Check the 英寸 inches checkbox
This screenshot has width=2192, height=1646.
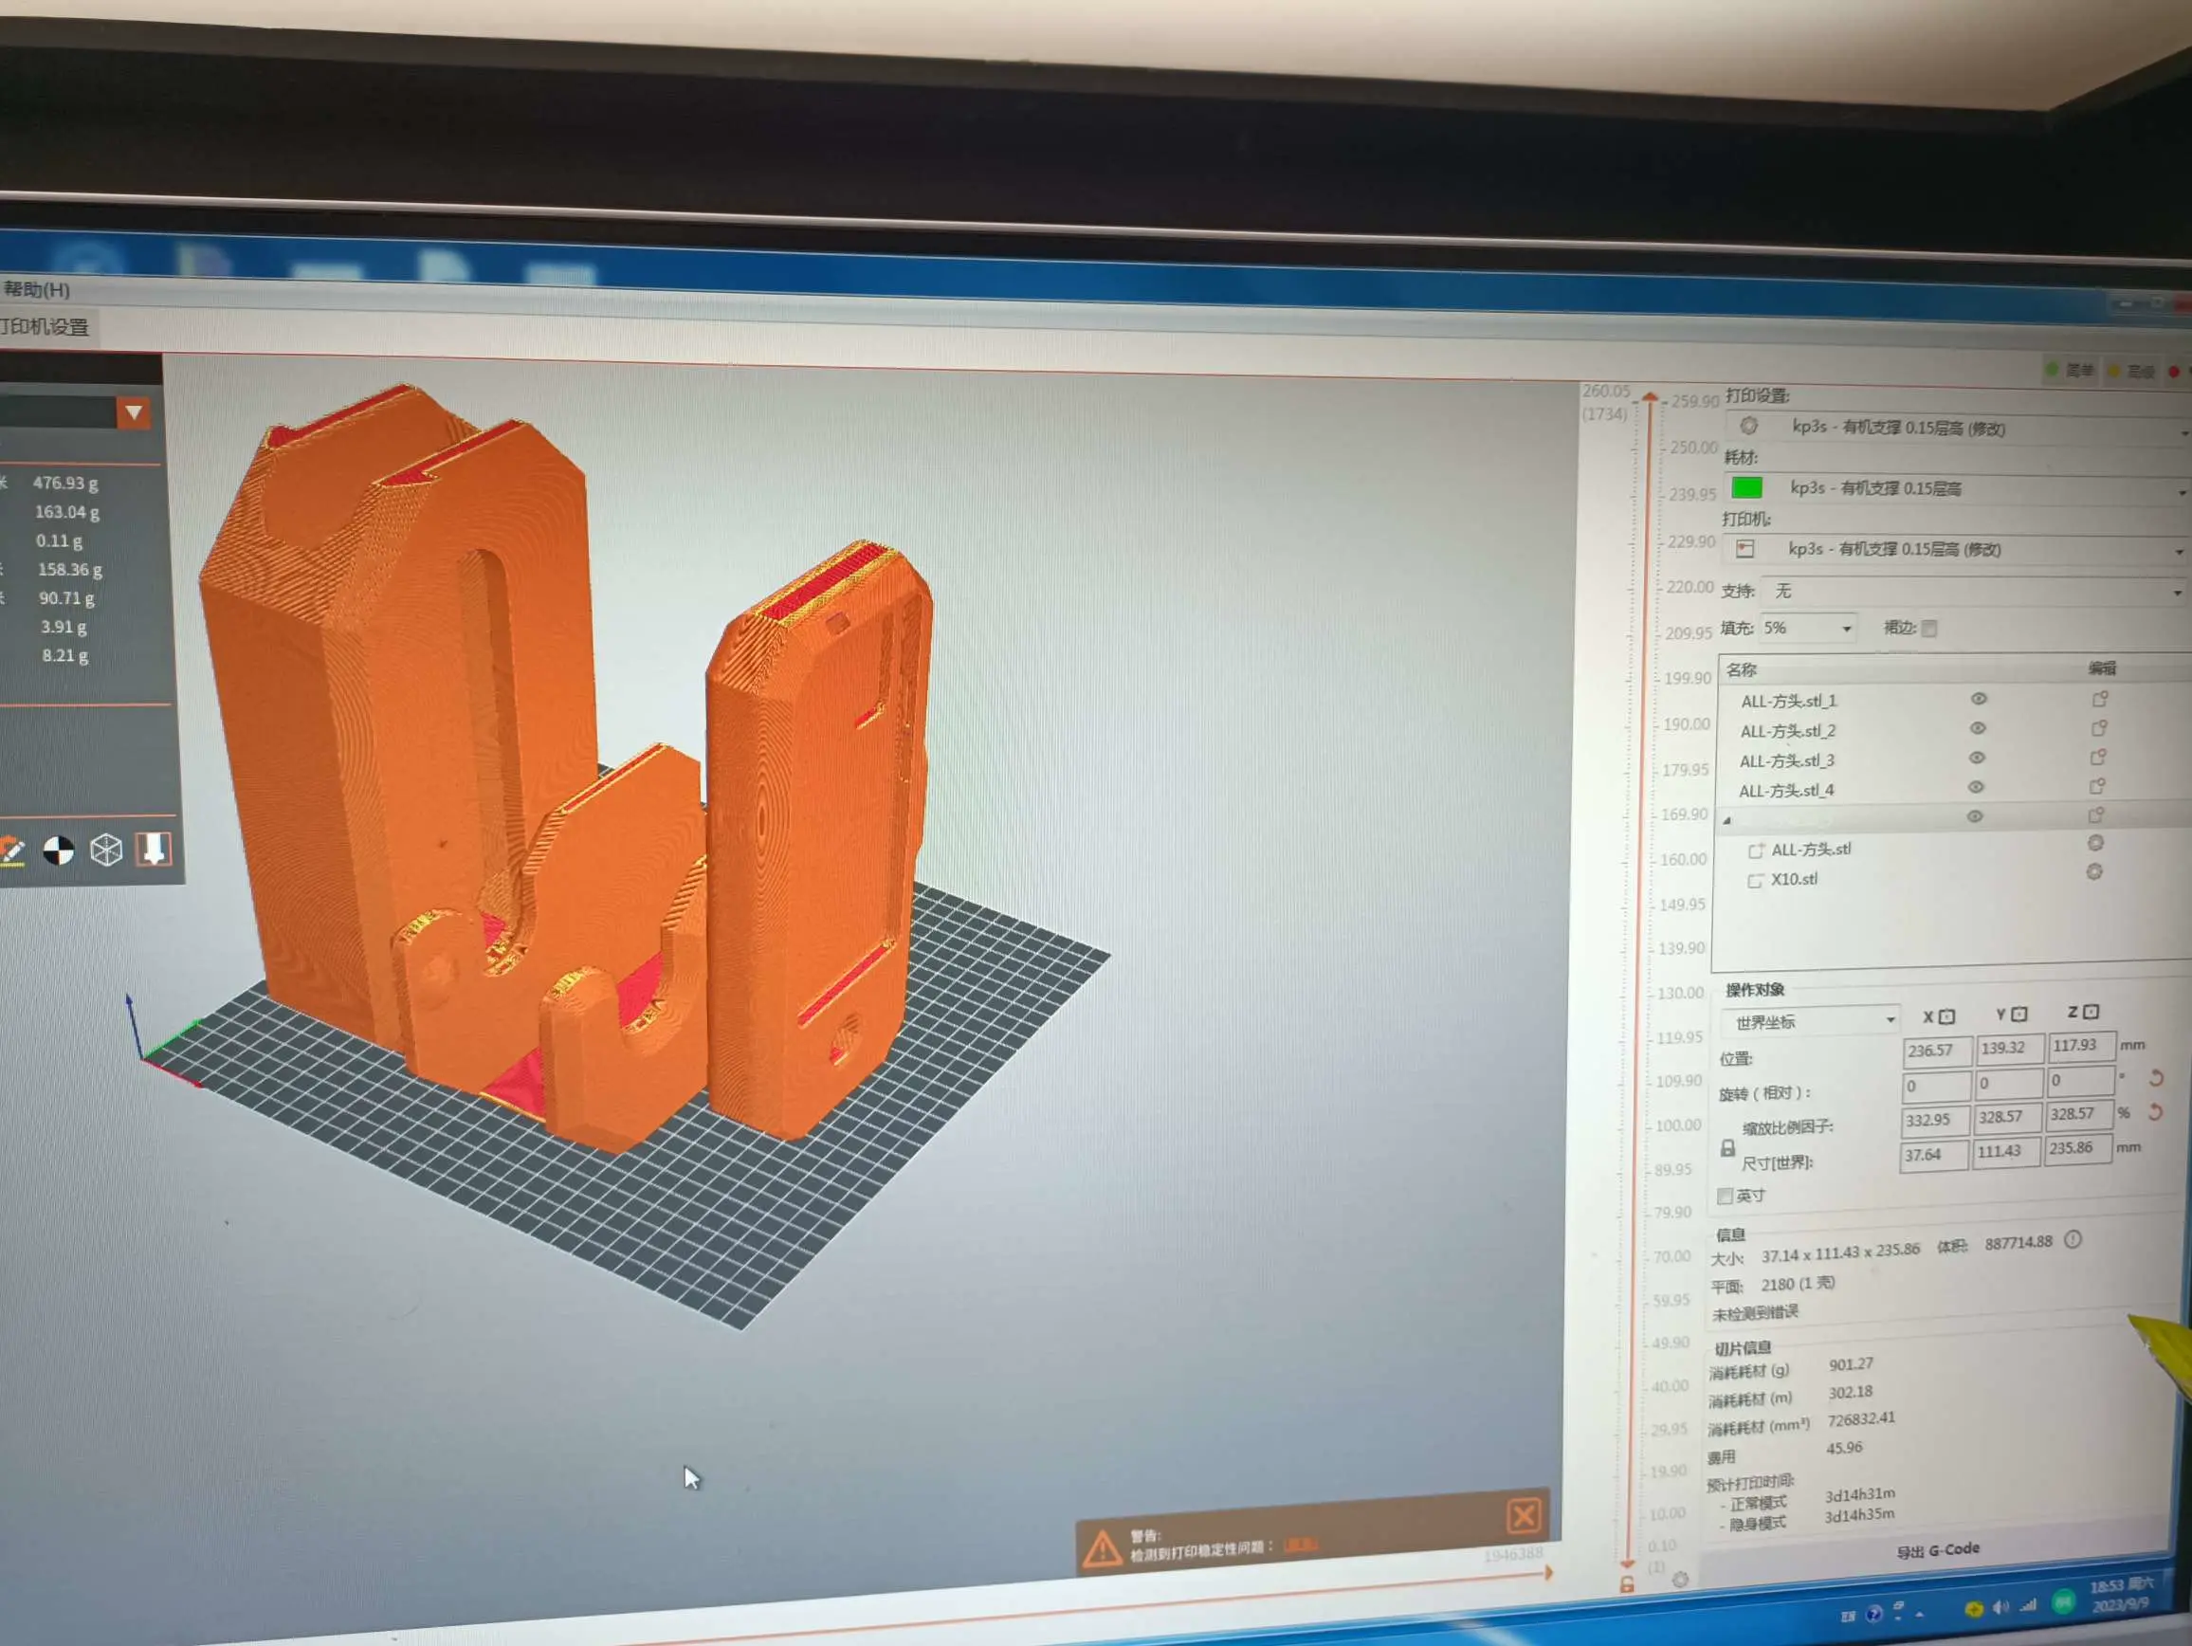click(x=1725, y=1197)
